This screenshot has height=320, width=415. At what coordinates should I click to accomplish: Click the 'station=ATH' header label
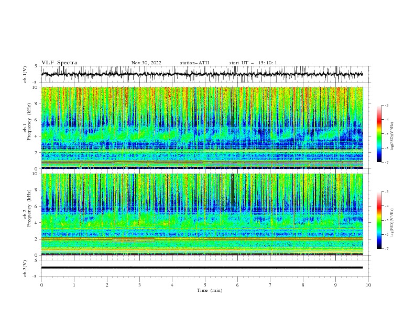(194, 63)
